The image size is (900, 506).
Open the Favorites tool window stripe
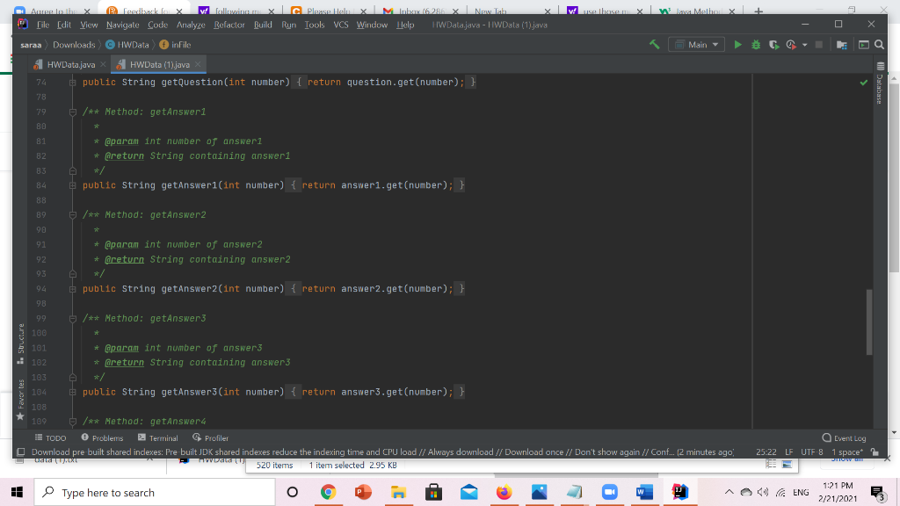coord(21,400)
